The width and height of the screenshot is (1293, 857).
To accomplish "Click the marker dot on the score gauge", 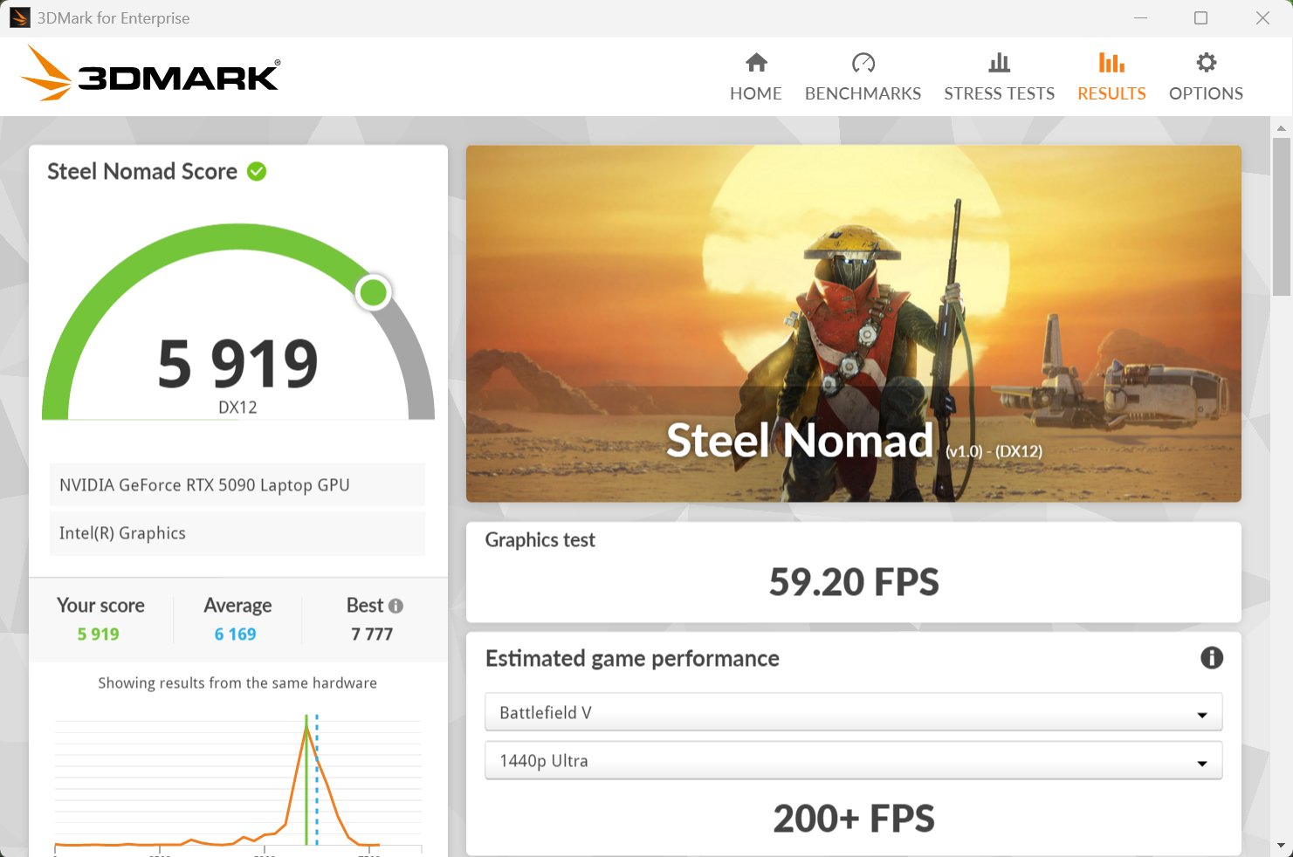I will pyautogui.click(x=374, y=292).
